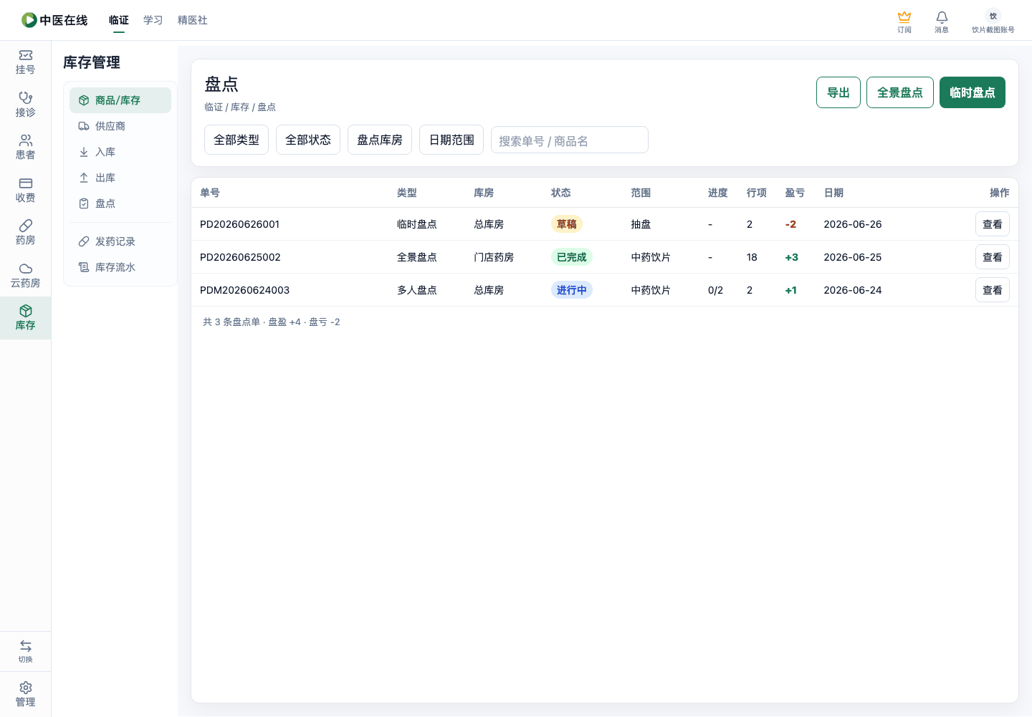Open the 饮片截图账号 account avatar
The height and width of the screenshot is (717, 1032).
[x=993, y=21]
